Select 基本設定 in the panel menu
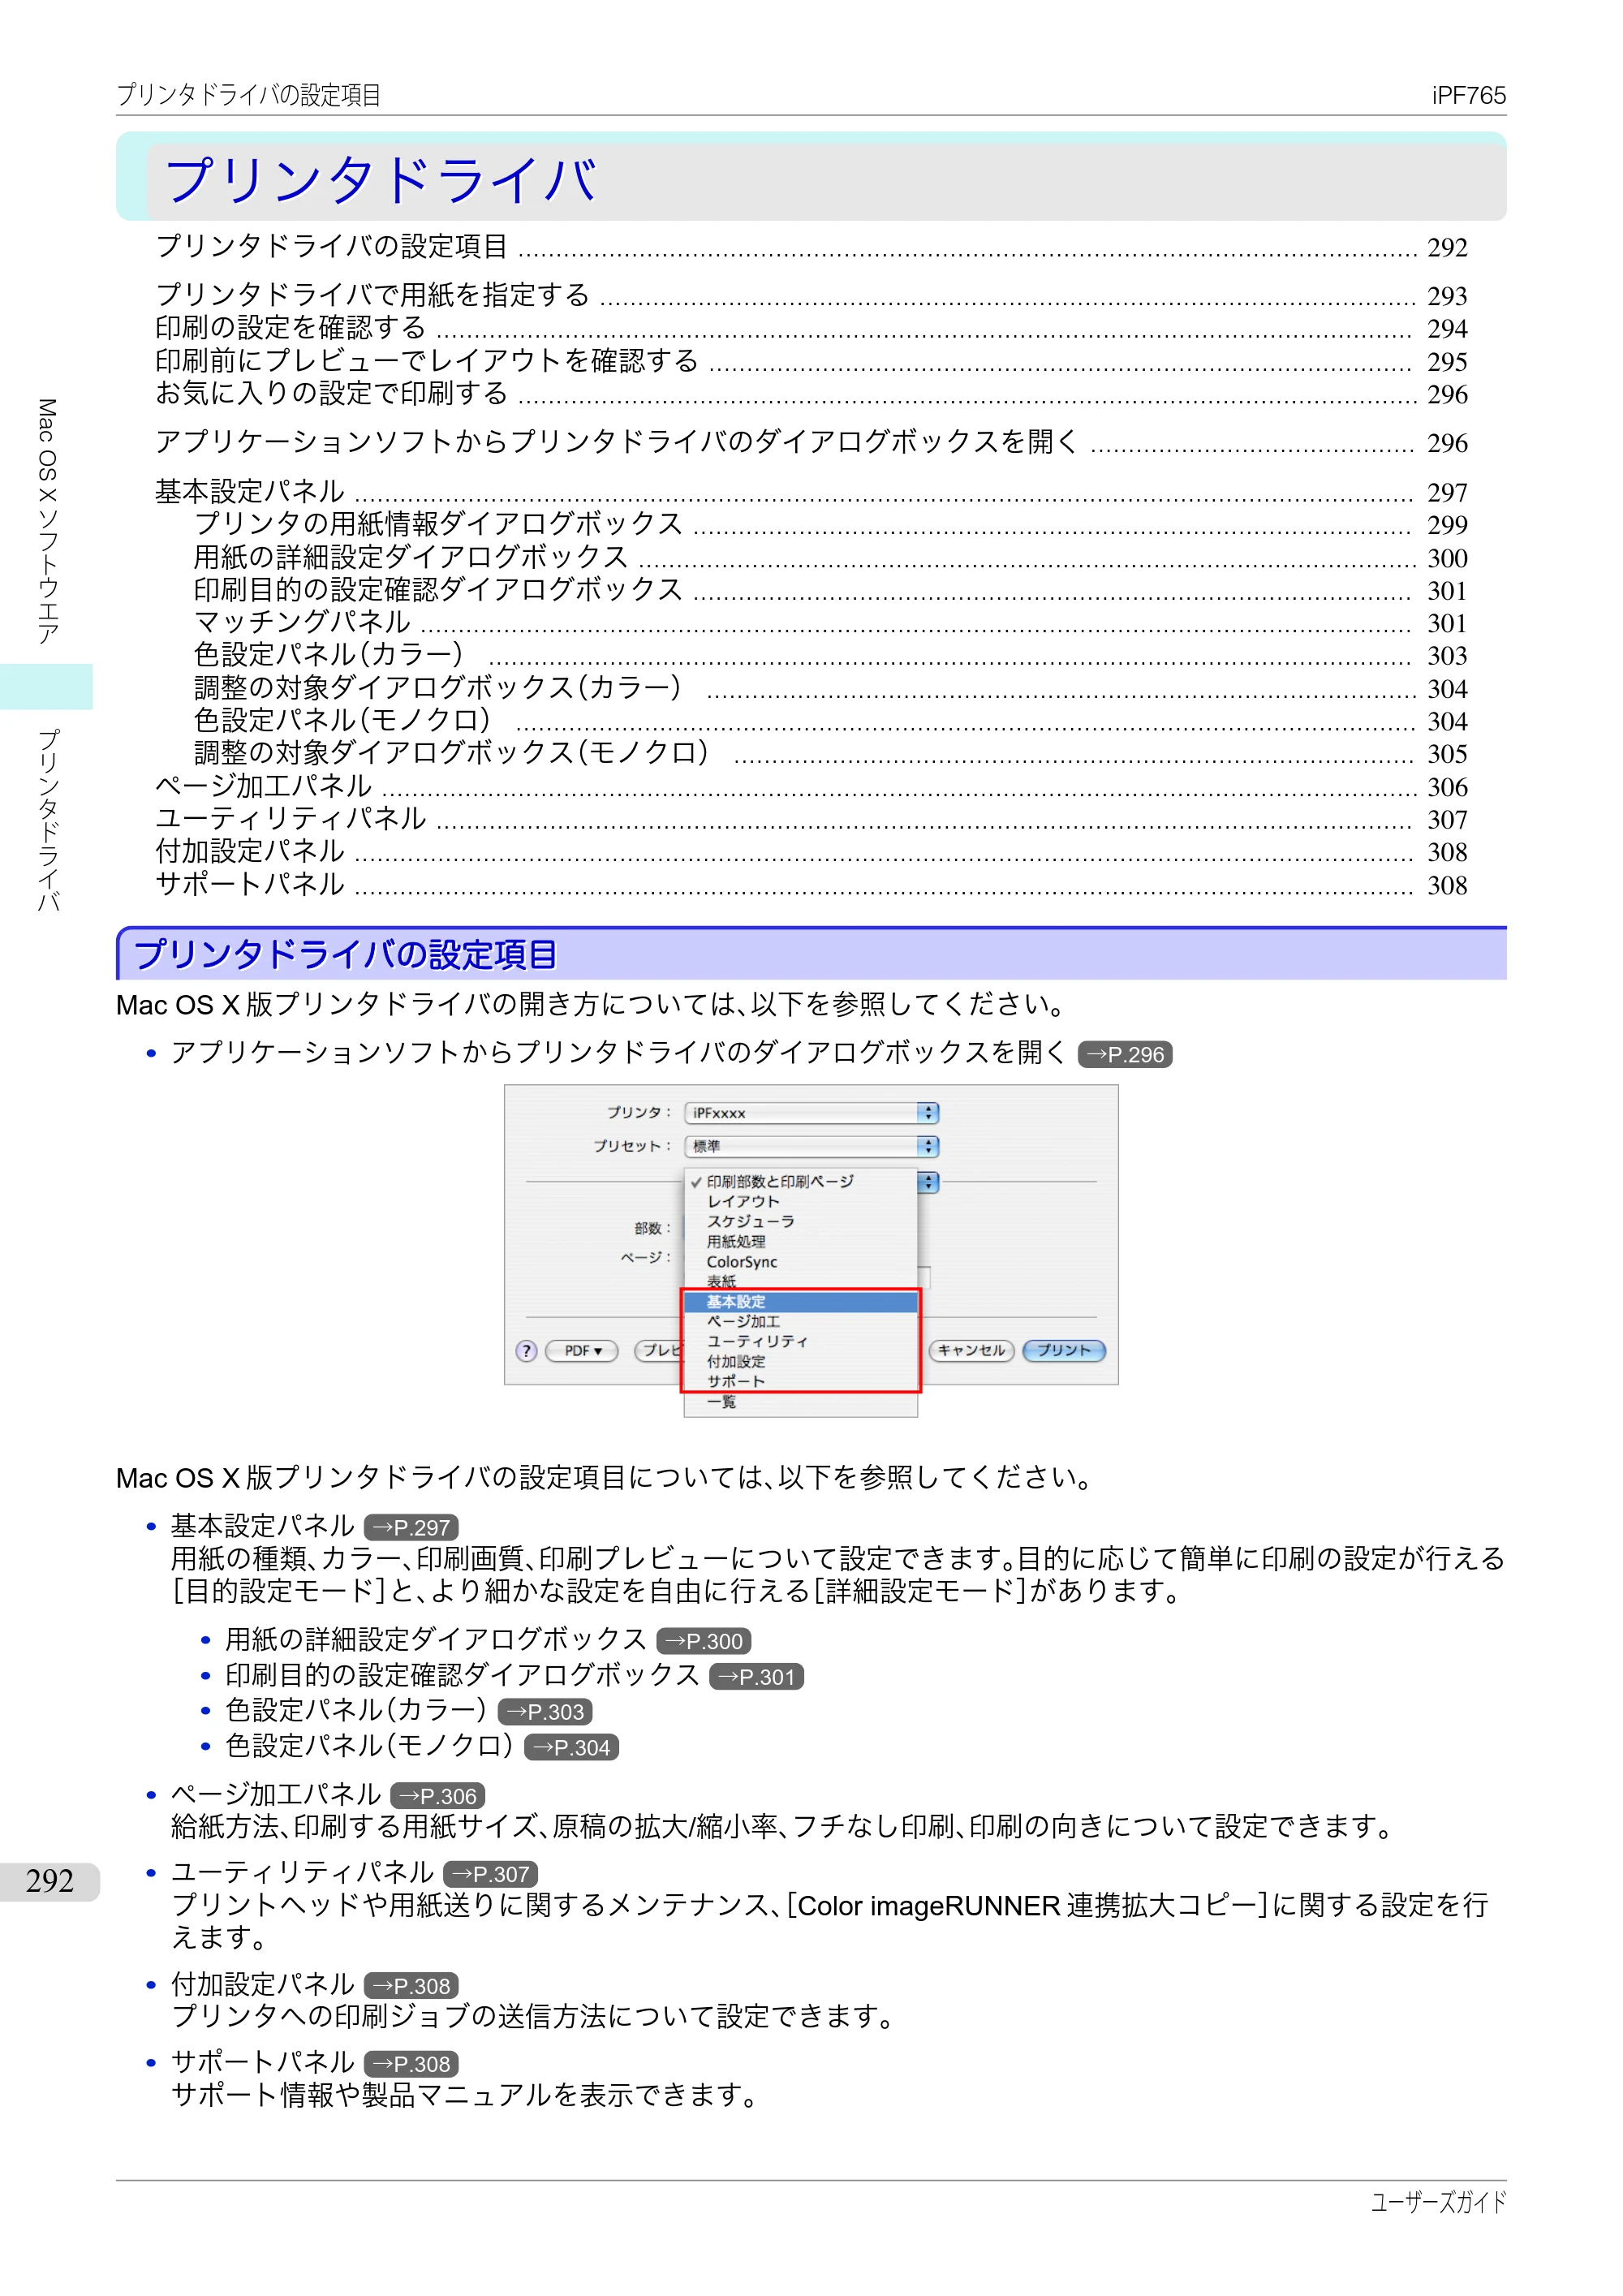 [x=800, y=1301]
